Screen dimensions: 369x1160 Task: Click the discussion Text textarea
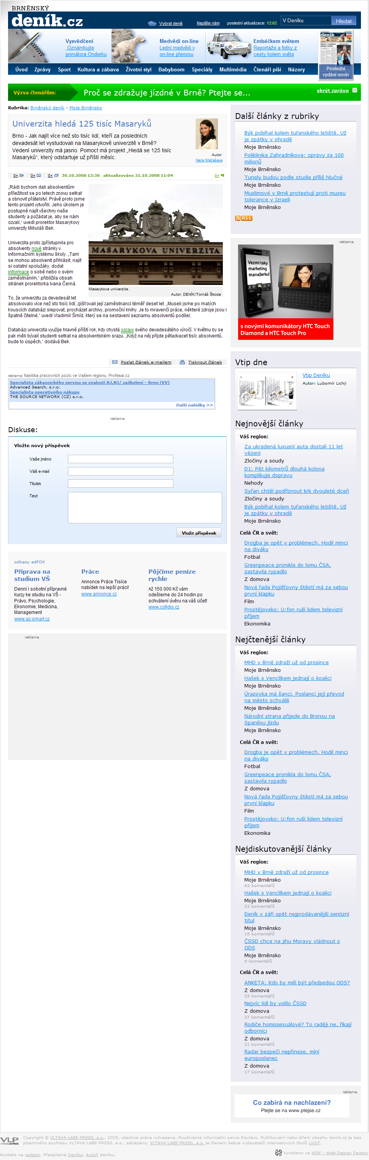145,507
